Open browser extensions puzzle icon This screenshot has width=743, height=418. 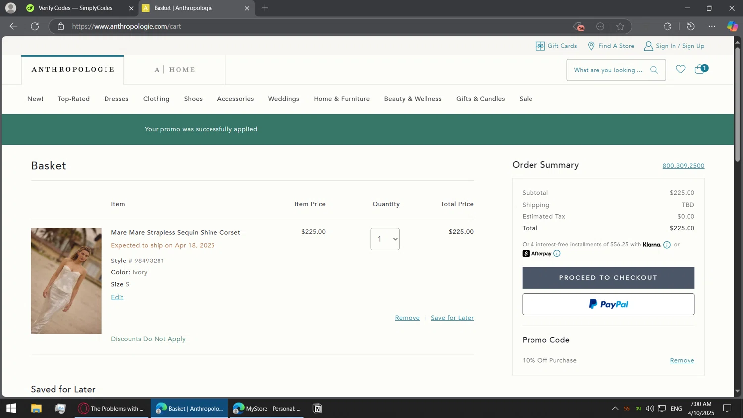(667, 26)
